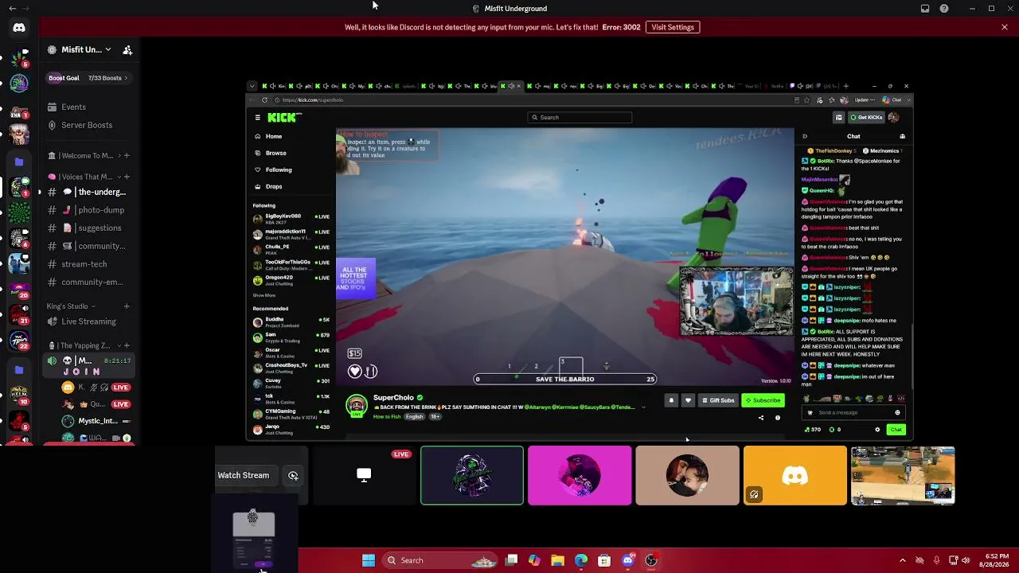The height and width of the screenshot is (573, 1019).
Task: Click the Windows taskbar Search box
Action: [x=439, y=560]
